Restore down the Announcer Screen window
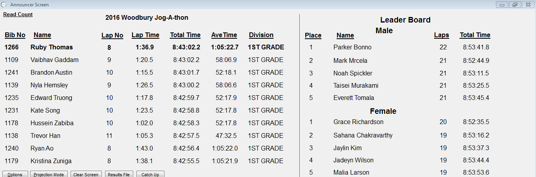Viewport: 536px width, 177px height. [x=515, y=4]
